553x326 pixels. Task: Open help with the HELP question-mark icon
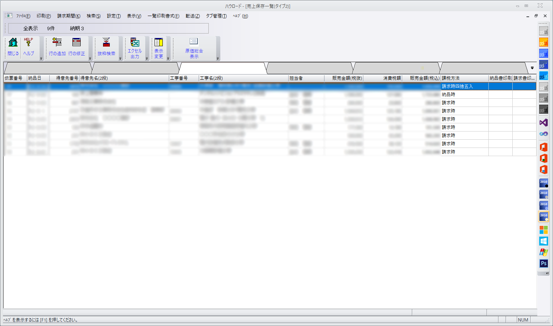(28, 42)
